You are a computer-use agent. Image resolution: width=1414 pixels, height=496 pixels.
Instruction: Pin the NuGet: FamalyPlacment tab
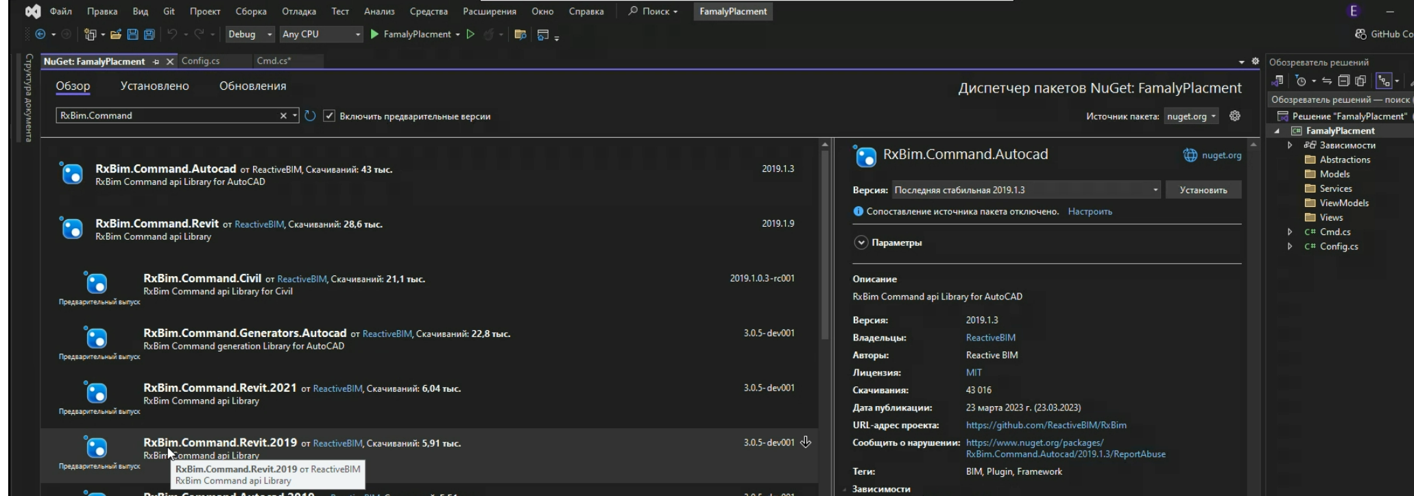point(156,62)
